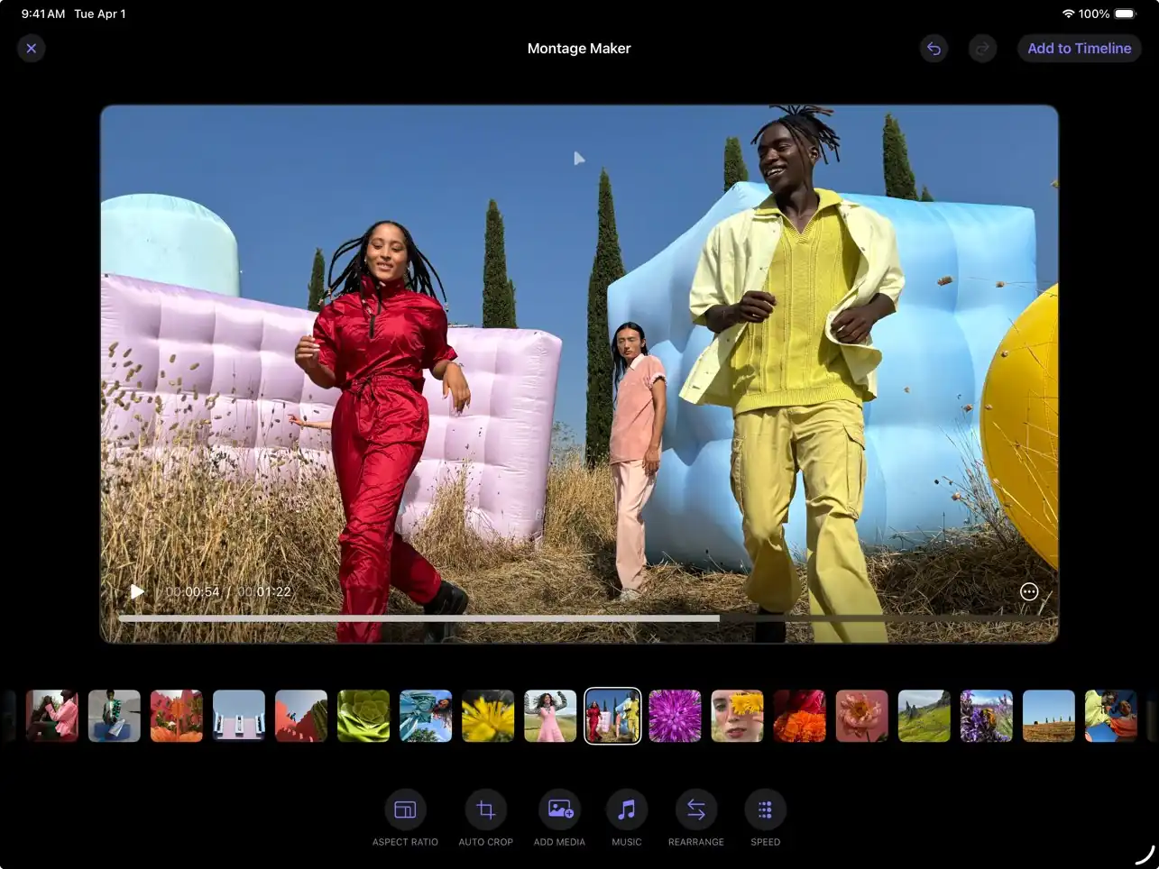Image resolution: width=1159 pixels, height=869 pixels.
Task: Choose the green succulent clip thumbnail
Action: pos(363,716)
